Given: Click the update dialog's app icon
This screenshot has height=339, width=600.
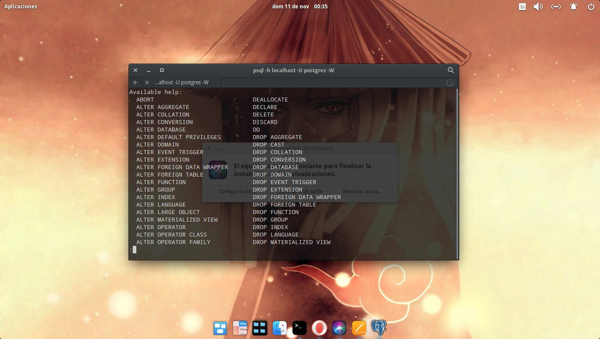Looking at the screenshot, I should 218,170.
